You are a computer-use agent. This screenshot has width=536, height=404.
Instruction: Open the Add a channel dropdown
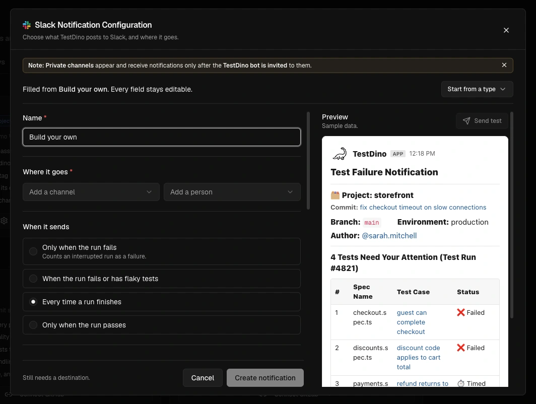coord(91,192)
